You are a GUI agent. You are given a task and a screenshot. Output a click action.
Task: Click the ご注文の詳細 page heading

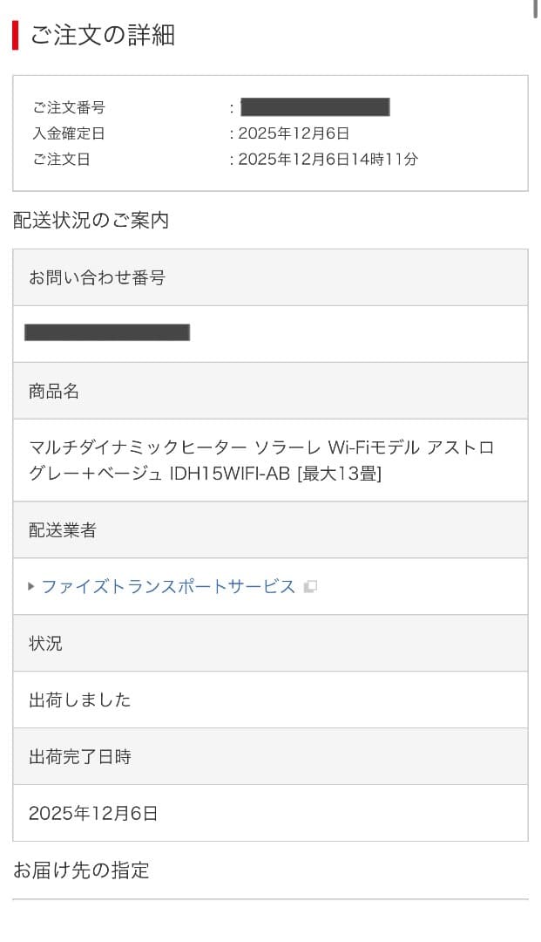coord(103,36)
